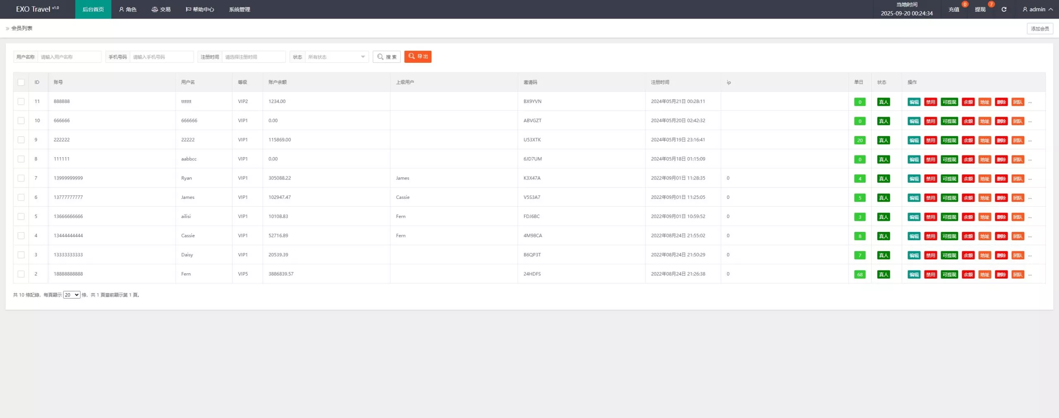Click 团队 team button for user Daisy
The image size is (1059, 418).
(1018, 256)
